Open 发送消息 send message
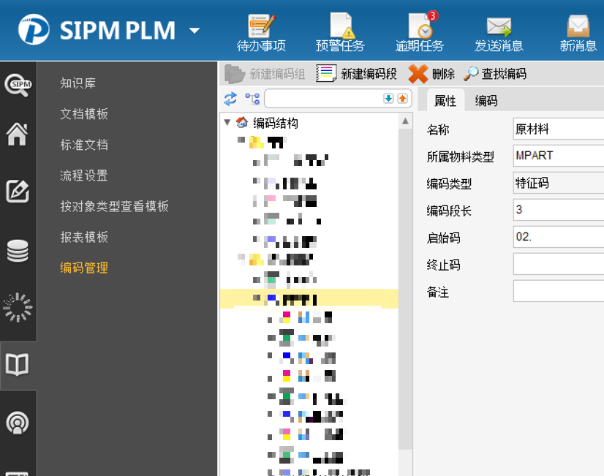The width and height of the screenshot is (604, 476). (x=499, y=34)
